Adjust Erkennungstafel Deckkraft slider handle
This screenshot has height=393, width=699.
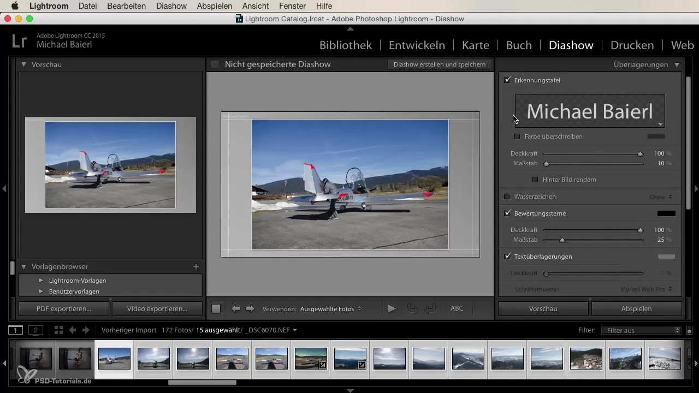tap(641, 154)
